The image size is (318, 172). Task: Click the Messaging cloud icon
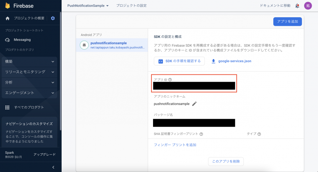[x=8, y=40]
